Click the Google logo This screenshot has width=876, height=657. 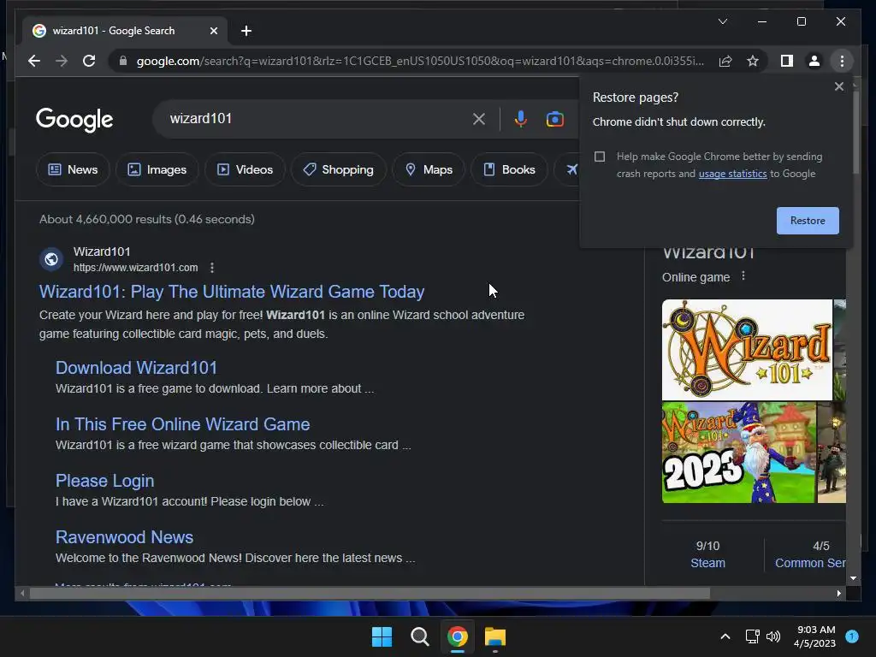pyautogui.click(x=74, y=120)
